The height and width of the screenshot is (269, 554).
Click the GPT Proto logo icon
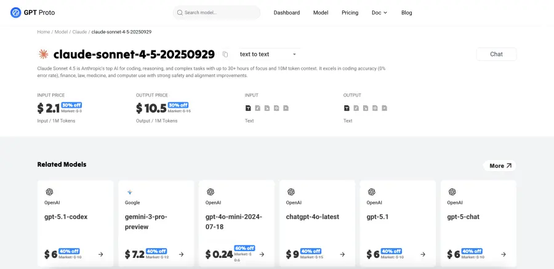[x=16, y=13]
